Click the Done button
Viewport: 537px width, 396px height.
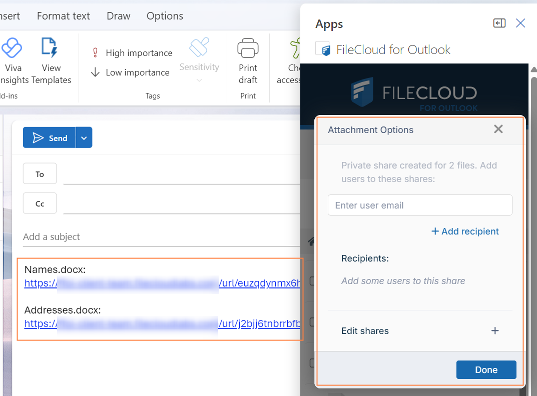click(x=486, y=369)
